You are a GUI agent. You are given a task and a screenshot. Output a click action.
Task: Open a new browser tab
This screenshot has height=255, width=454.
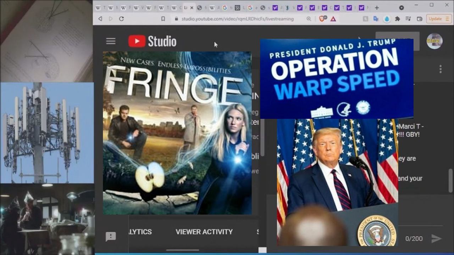pyautogui.click(x=377, y=7)
